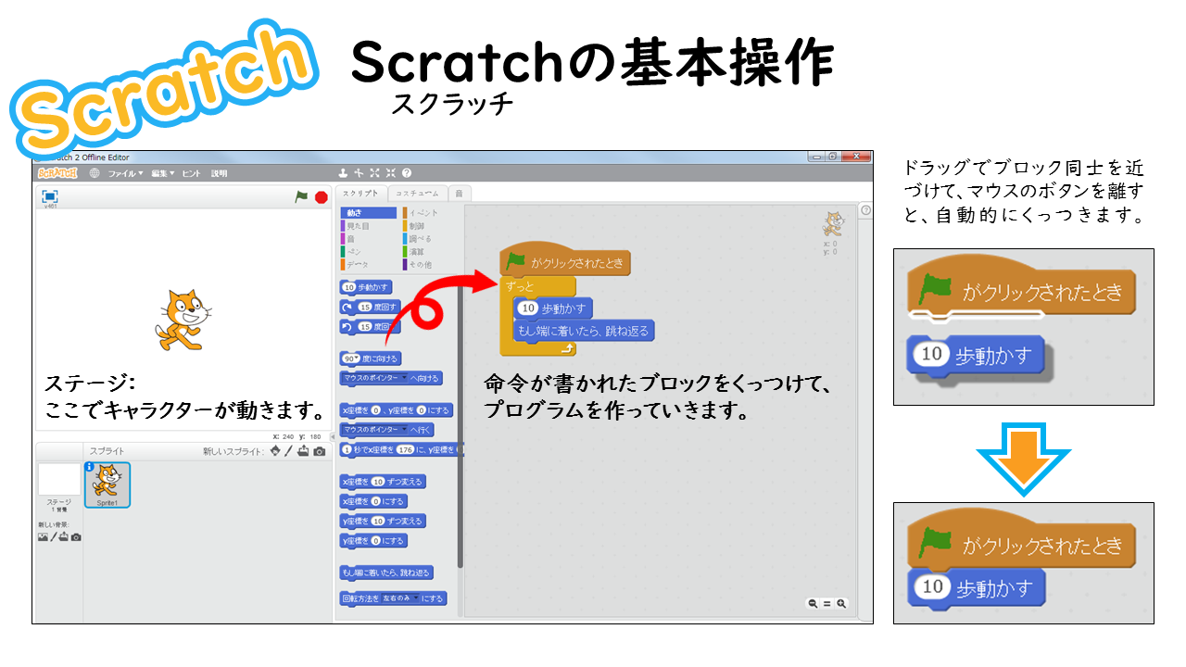Click the 0 field in x座標を0にする block
This screenshot has width=1186, height=667.
(376, 501)
